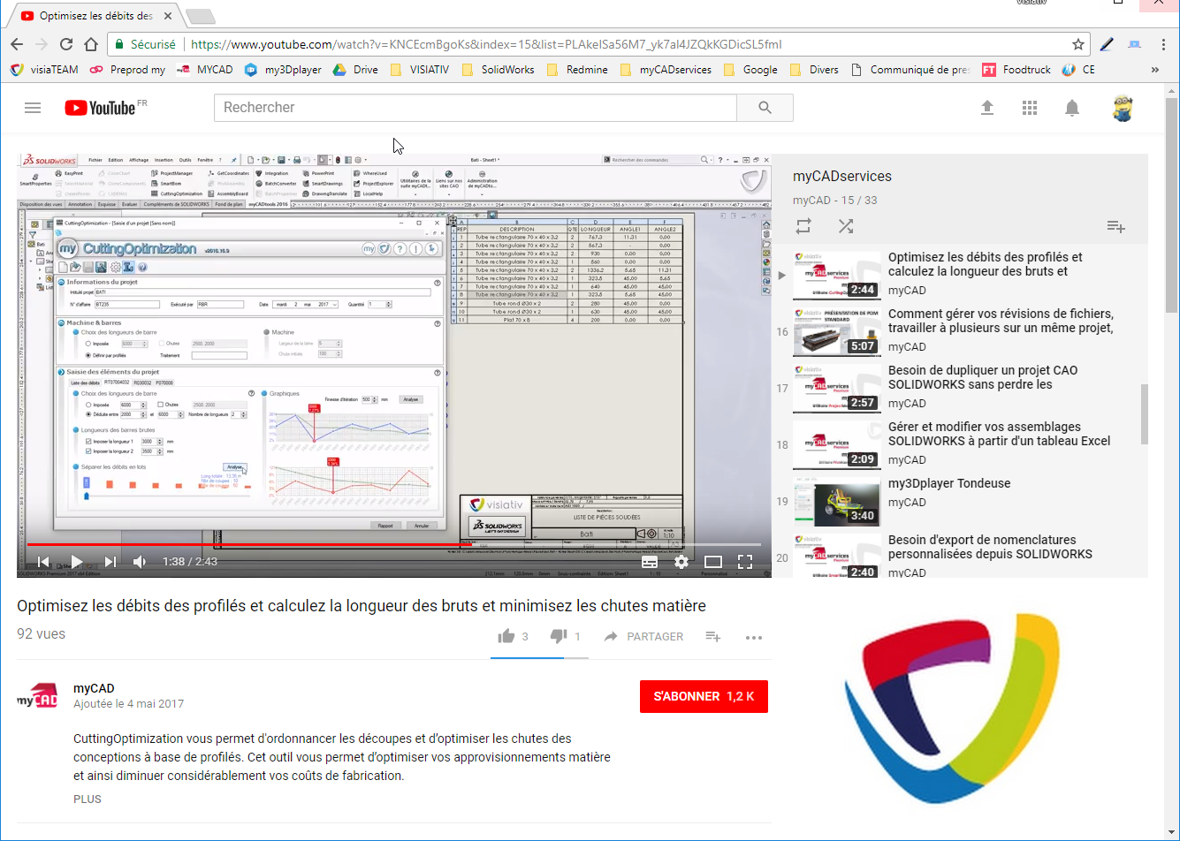Click myCADservices playlist title
1180x841 pixels.
pos(841,177)
